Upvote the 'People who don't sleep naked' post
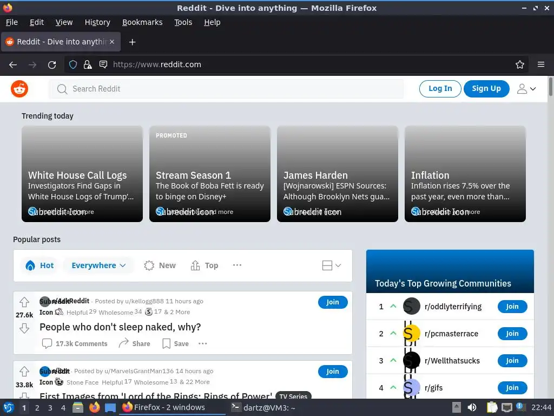Screen dimensions: 554x416 (x=24, y=302)
